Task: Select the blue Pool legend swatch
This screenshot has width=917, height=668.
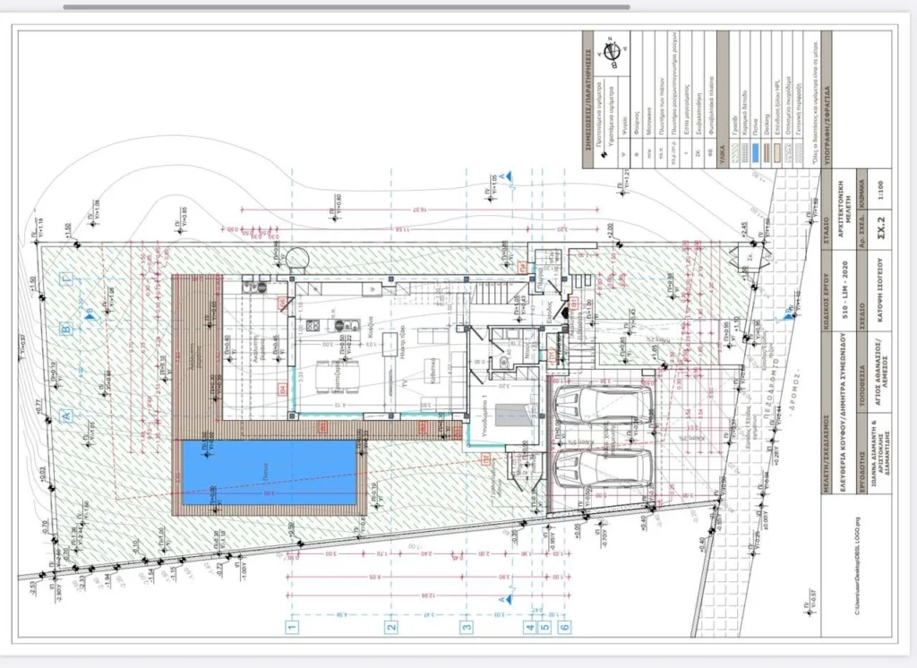Action: point(755,151)
